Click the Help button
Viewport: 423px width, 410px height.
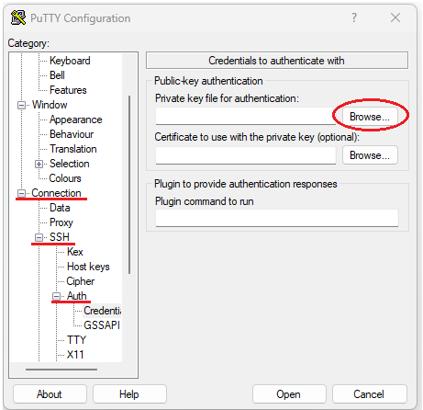click(129, 394)
